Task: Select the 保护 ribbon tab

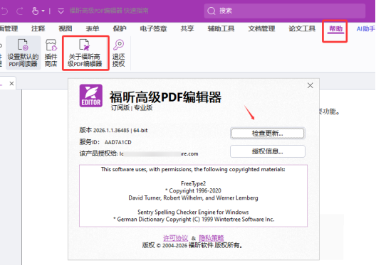Action: 120,28
